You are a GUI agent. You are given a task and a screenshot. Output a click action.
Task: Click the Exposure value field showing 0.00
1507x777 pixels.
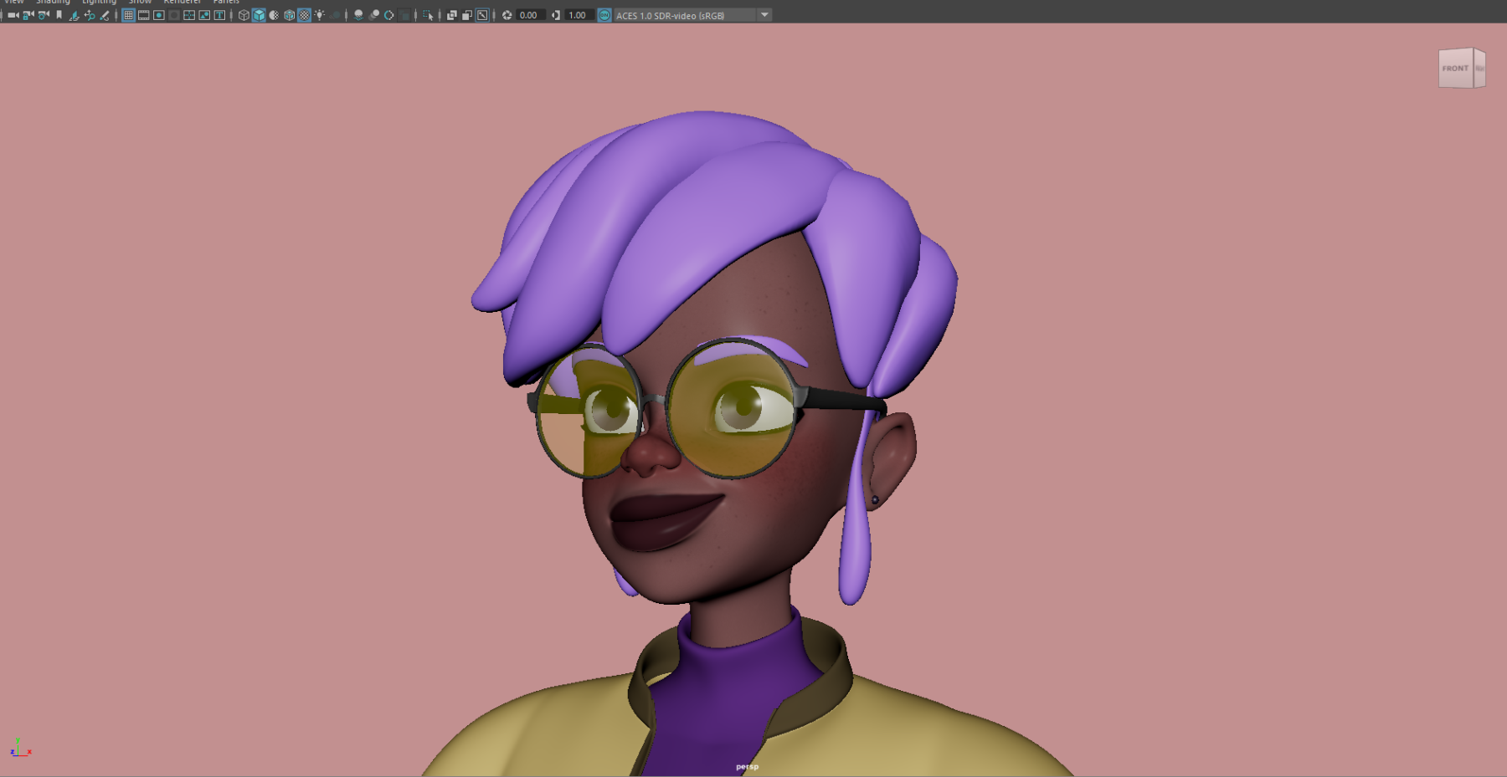pos(529,15)
